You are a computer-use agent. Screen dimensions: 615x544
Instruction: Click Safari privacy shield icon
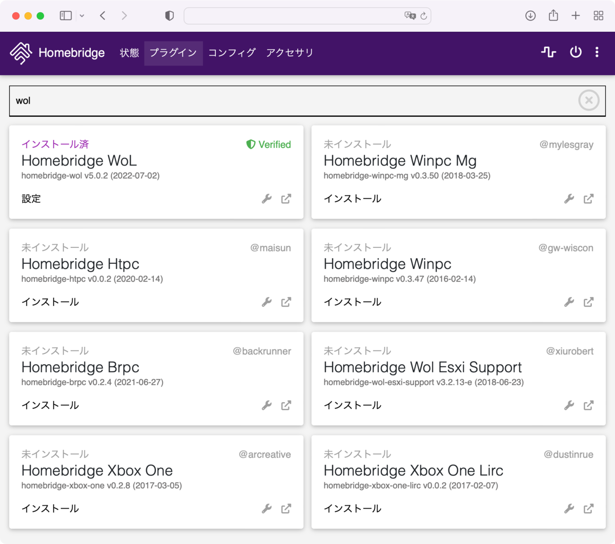[170, 16]
